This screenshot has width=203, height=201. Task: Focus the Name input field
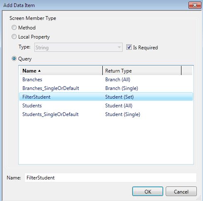[111, 178]
